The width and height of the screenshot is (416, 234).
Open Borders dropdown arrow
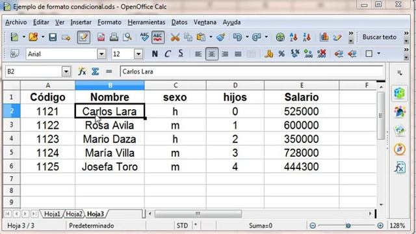coord(379,54)
